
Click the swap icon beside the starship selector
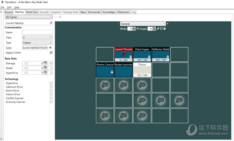point(56,17)
